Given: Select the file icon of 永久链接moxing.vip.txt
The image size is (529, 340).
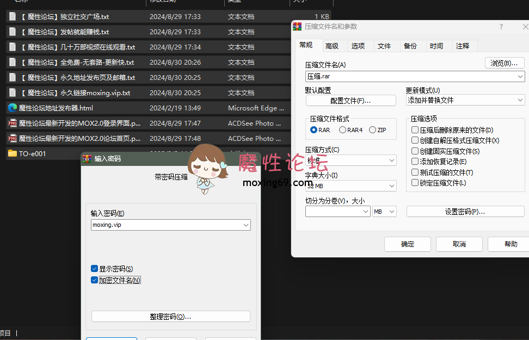Looking at the screenshot, I should [13, 92].
